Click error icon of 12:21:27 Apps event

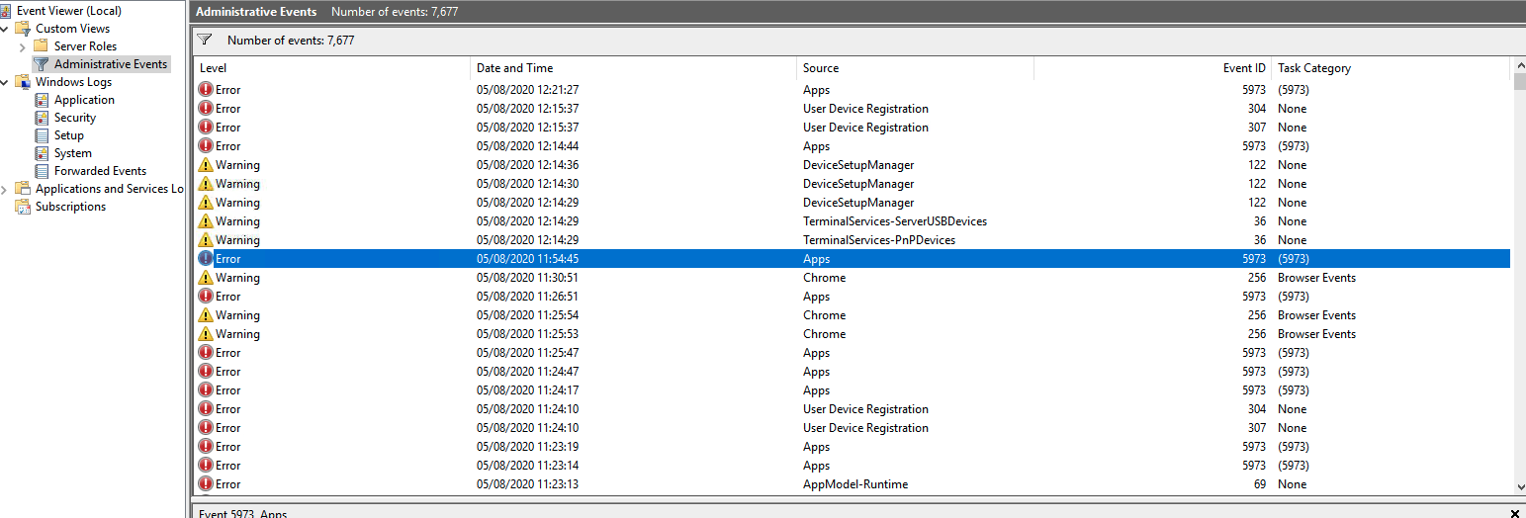pos(206,90)
